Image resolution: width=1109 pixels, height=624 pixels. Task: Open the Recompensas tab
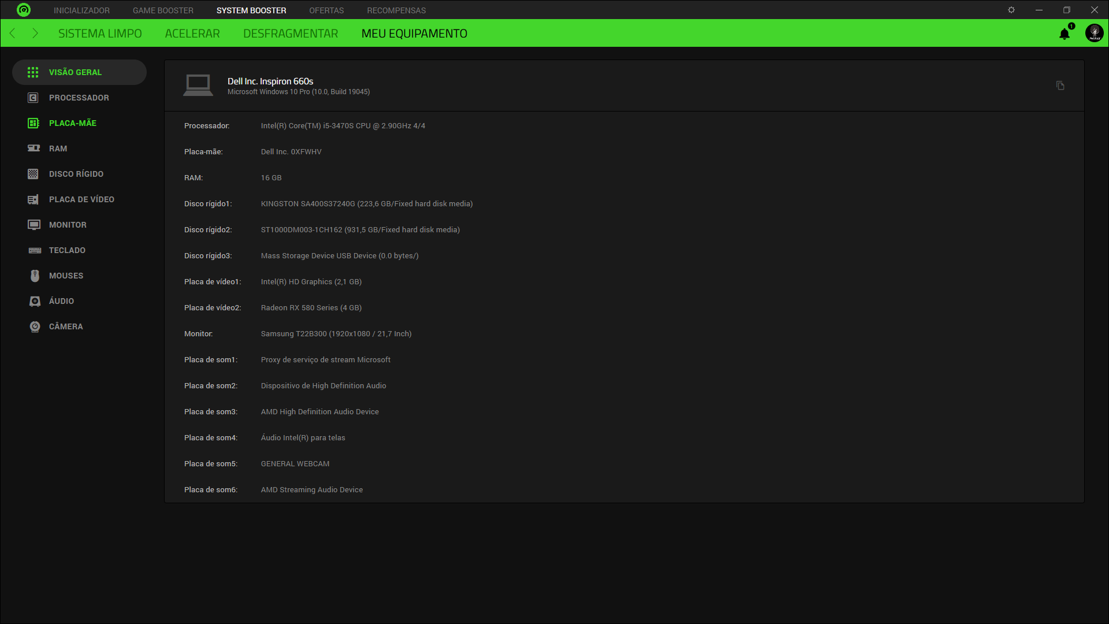[x=396, y=10]
